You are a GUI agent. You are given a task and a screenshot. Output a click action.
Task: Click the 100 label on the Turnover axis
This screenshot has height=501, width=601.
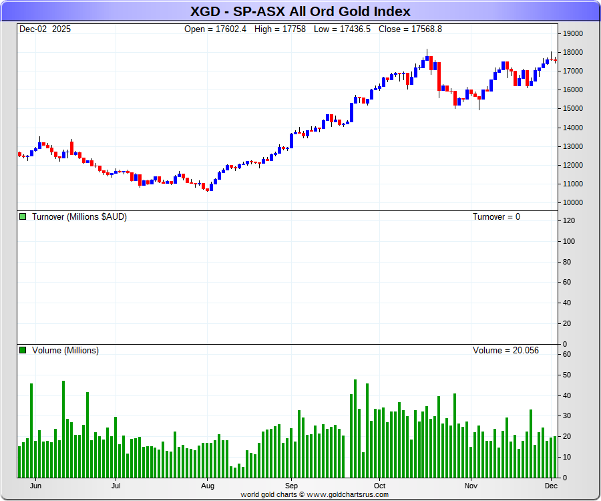click(569, 242)
